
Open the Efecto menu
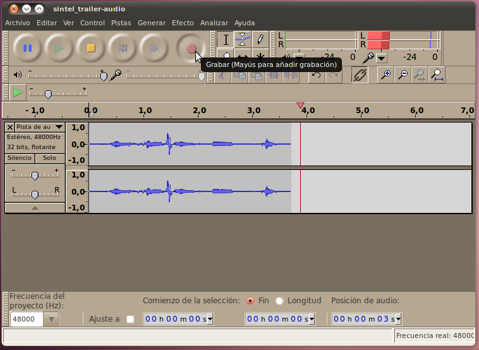(x=183, y=23)
